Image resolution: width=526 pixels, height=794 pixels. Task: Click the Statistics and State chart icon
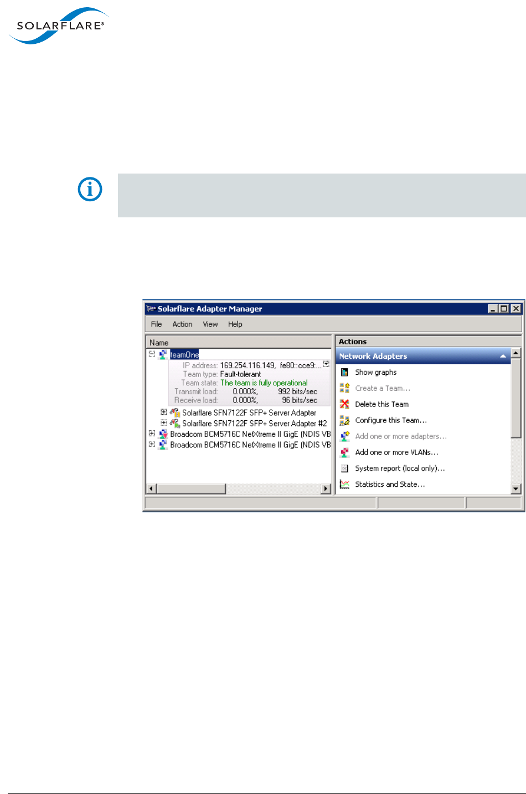(344, 484)
